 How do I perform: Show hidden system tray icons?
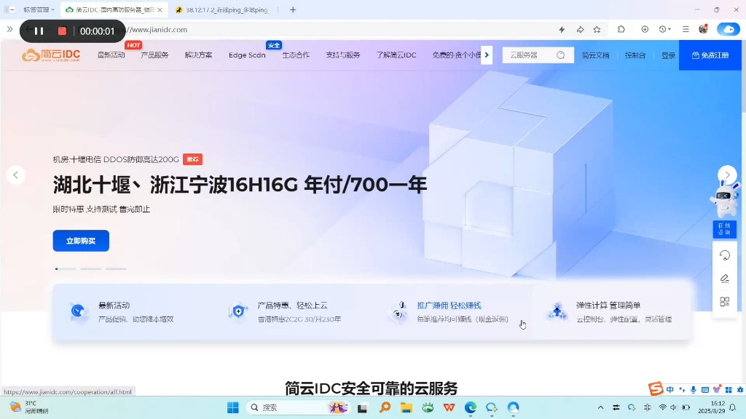point(600,407)
